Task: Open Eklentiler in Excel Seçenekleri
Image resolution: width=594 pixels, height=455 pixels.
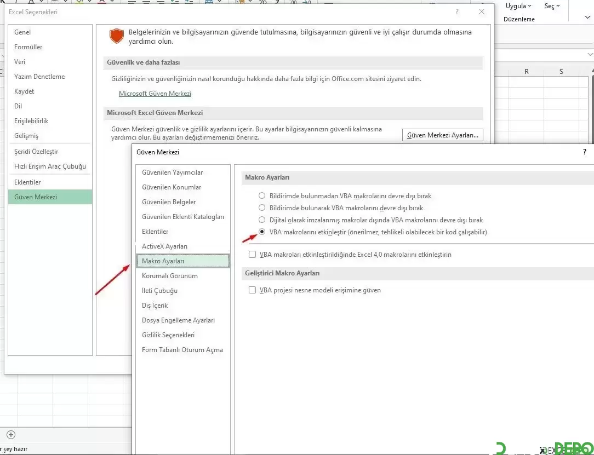Action: point(50,182)
